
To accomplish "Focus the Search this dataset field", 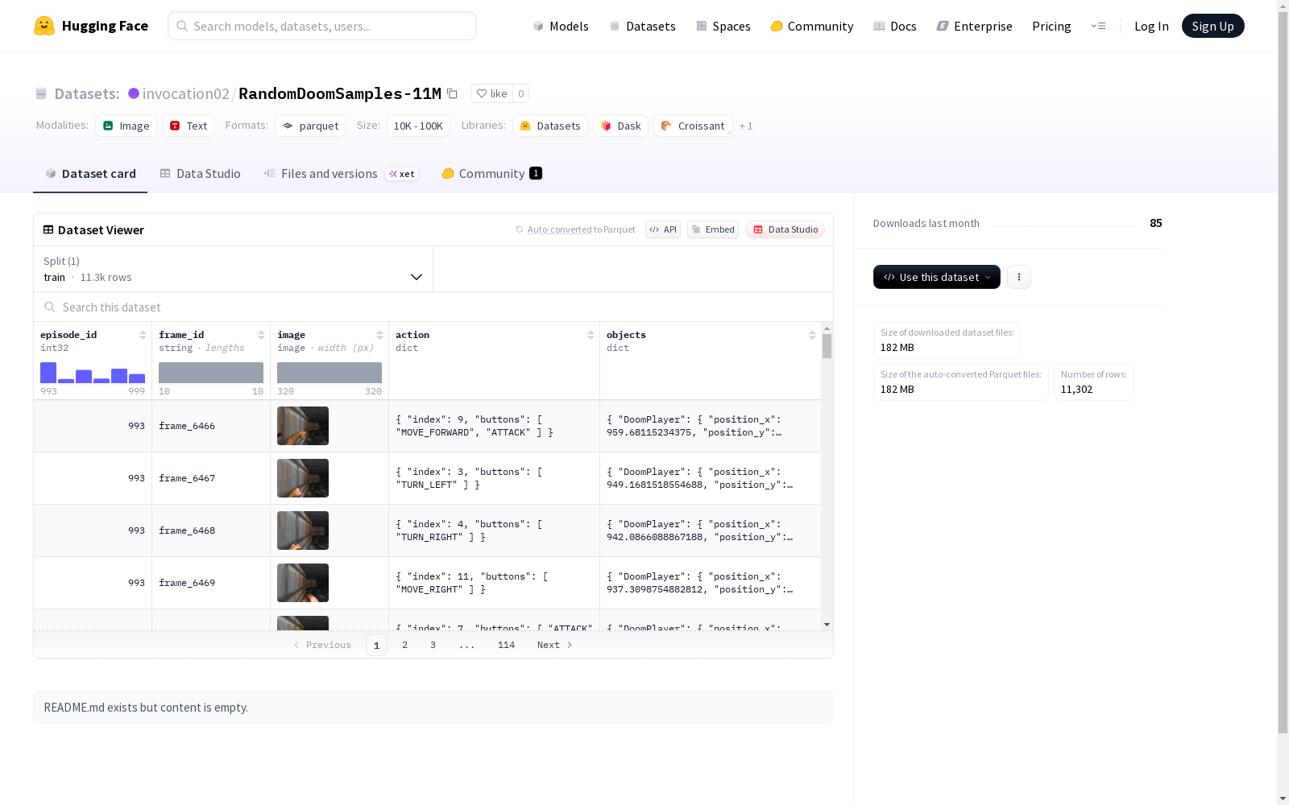I will click(433, 308).
